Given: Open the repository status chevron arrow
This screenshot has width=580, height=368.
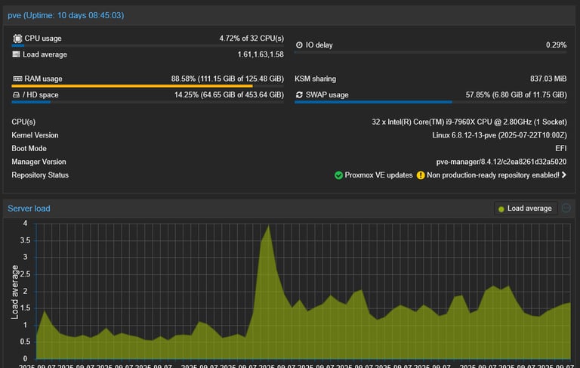Looking at the screenshot, I should click(x=563, y=175).
